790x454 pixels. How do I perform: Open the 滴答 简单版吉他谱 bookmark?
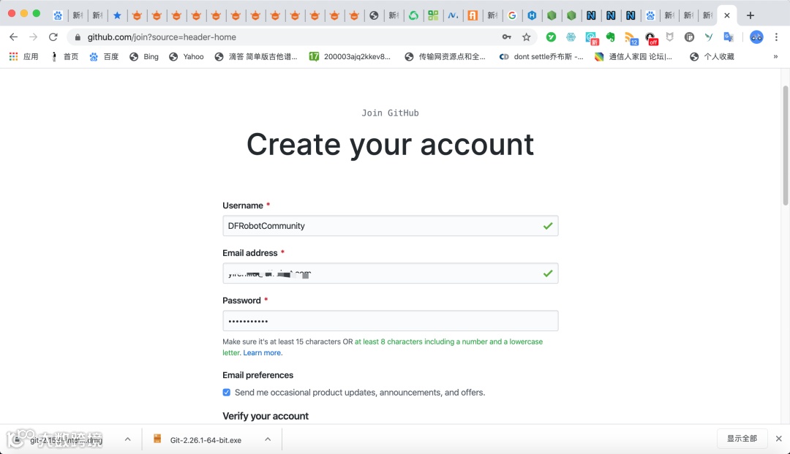point(256,56)
